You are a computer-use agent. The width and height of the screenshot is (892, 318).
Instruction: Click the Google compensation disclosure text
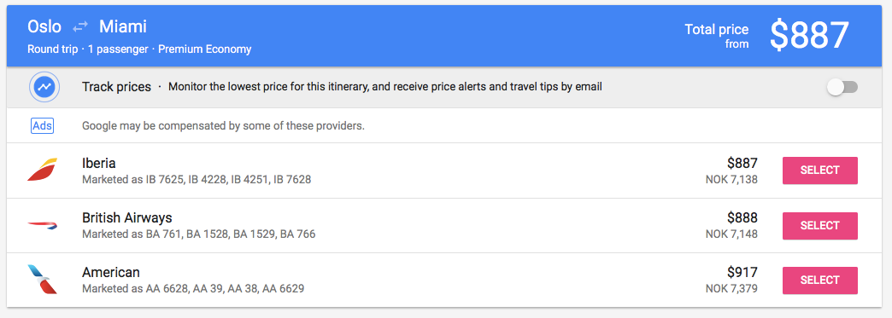point(223,125)
